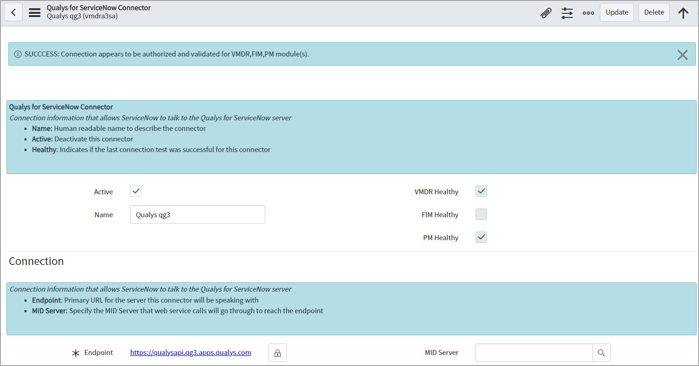The image size is (699, 366).
Task: Enable the FIM Healthy checkbox
Action: tap(481, 214)
